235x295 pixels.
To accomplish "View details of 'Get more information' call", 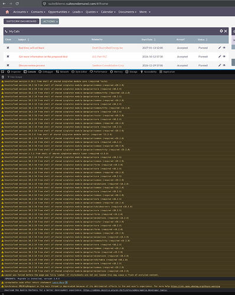I will click(224, 57).
